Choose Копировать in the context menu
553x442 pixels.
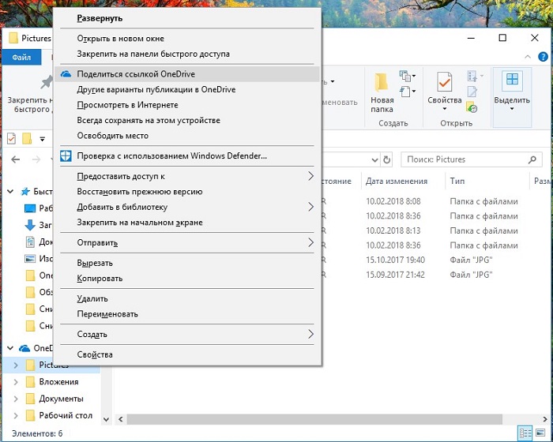[x=100, y=279]
